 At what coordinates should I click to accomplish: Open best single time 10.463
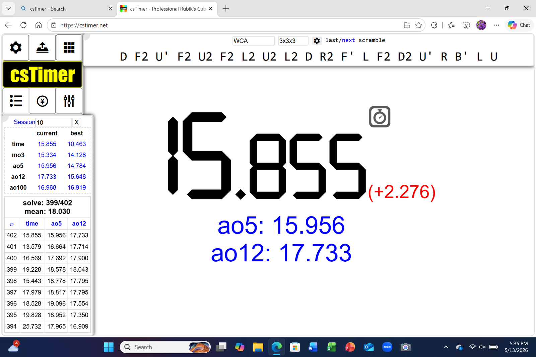(77, 144)
